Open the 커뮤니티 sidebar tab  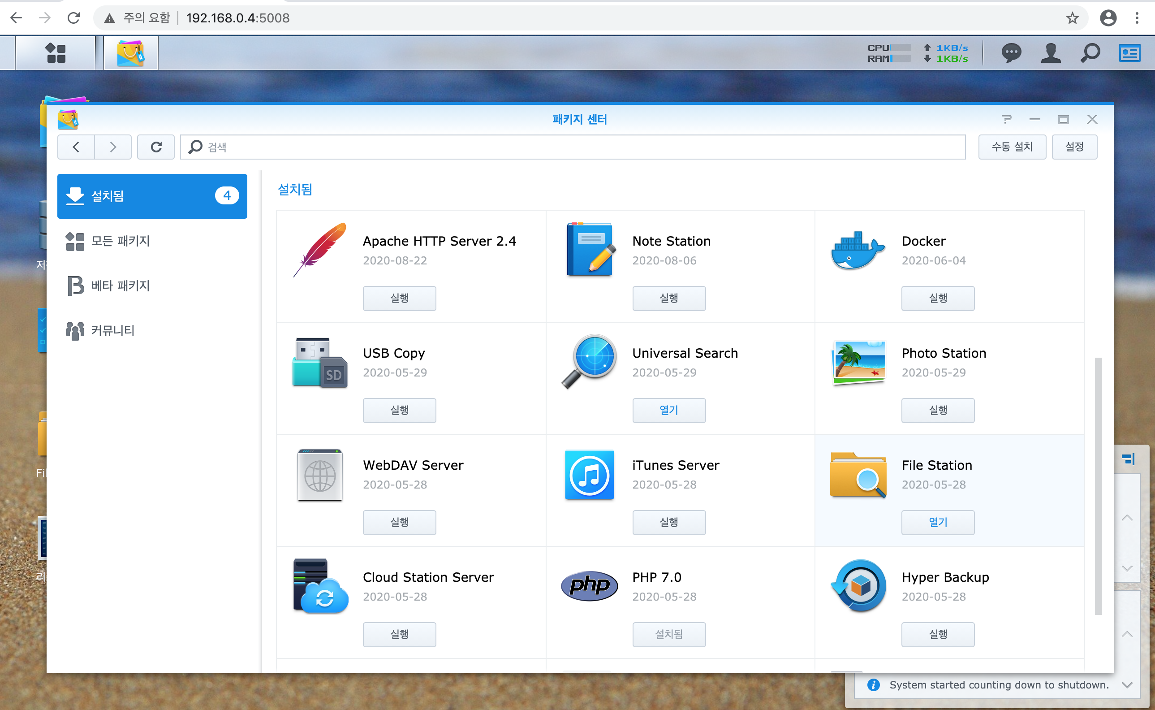click(112, 331)
